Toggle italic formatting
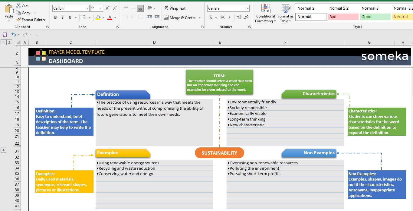 click(x=63, y=18)
